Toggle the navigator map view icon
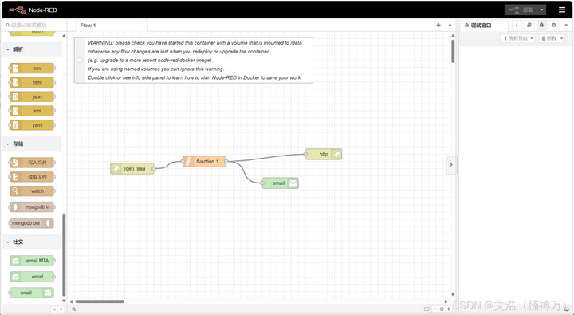The image size is (574, 315). click(x=427, y=309)
